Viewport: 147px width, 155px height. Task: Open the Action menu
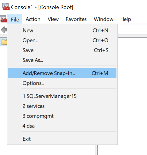[x=33, y=19]
